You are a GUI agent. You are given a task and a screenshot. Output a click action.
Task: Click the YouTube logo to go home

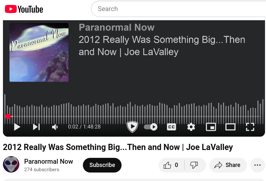pyautogui.click(x=24, y=9)
